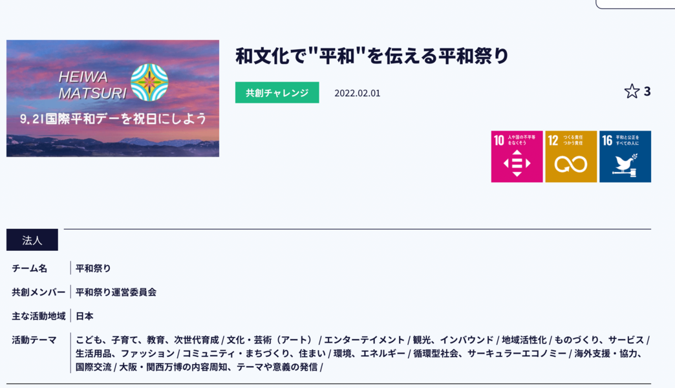Viewport: 675px width, 388px height.
Task: Click the 和文化で"平和"を伝える平和祭り heading
Action: coord(372,56)
